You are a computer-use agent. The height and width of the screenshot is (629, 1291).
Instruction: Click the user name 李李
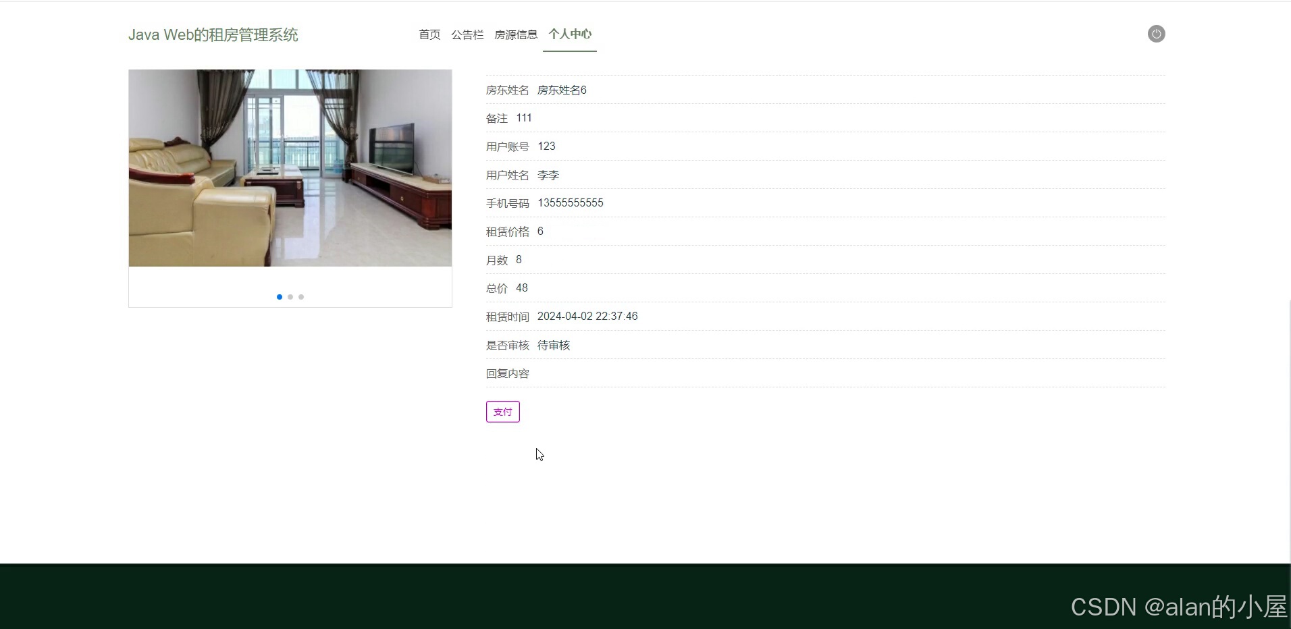(x=548, y=175)
